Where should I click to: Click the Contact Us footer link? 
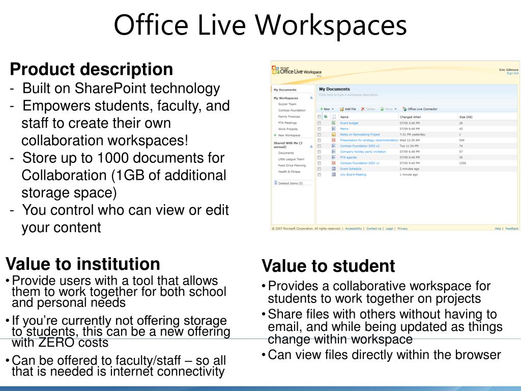click(374, 229)
